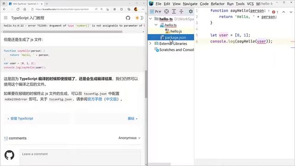Go to browser home page

click(x=25, y=9)
